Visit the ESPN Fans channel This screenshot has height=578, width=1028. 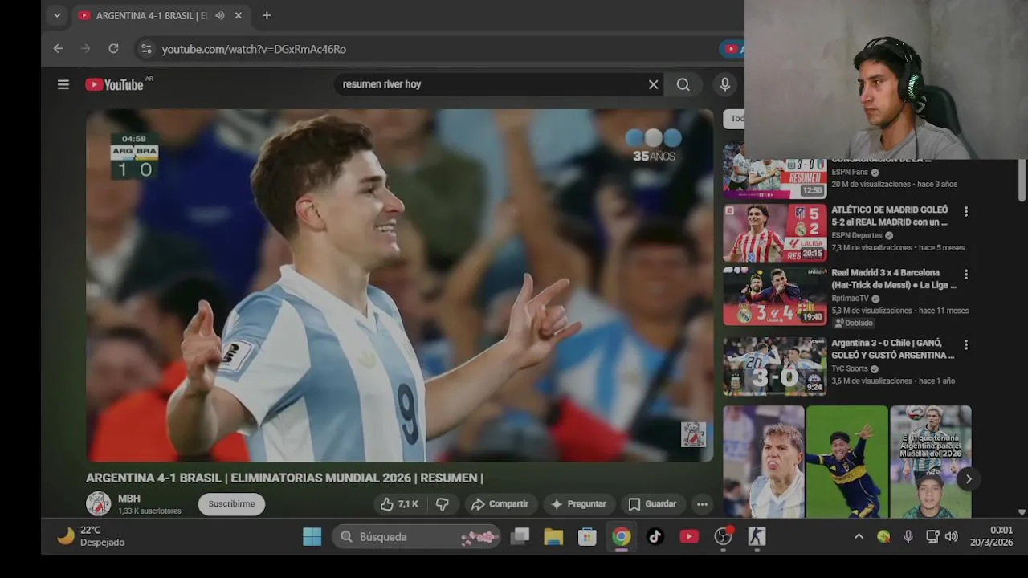coord(850,172)
